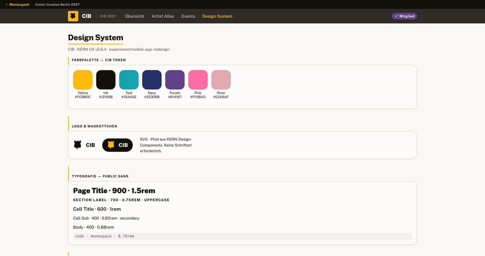Click the Typografie — Public Sans section label
This screenshot has height=256, width=485.
click(x=100, y=176)
